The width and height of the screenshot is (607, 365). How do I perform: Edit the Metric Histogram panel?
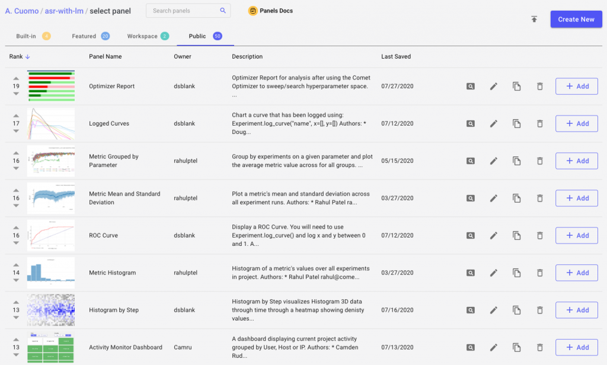pyautogui.click(x=494, y=273)
